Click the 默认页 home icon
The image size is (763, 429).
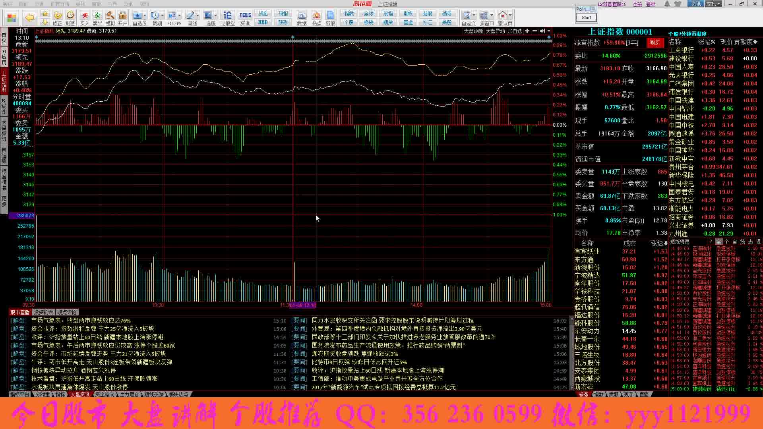pyautogui.click(x=503, y=15)
